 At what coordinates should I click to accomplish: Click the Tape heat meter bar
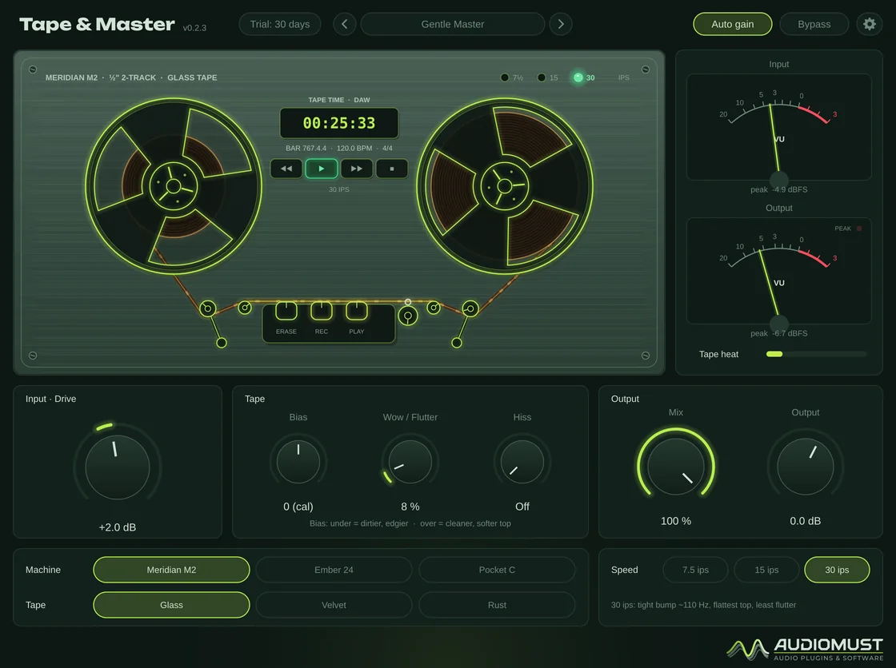[x=816, y=354]
